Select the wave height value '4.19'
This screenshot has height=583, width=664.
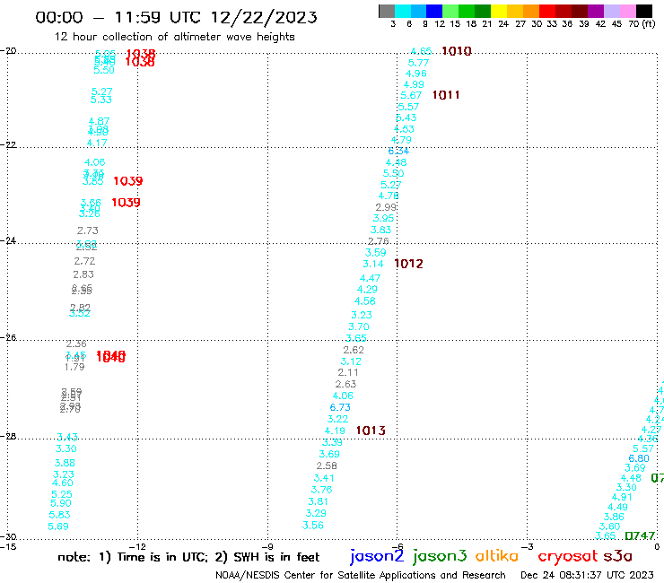tap(335, 431)
